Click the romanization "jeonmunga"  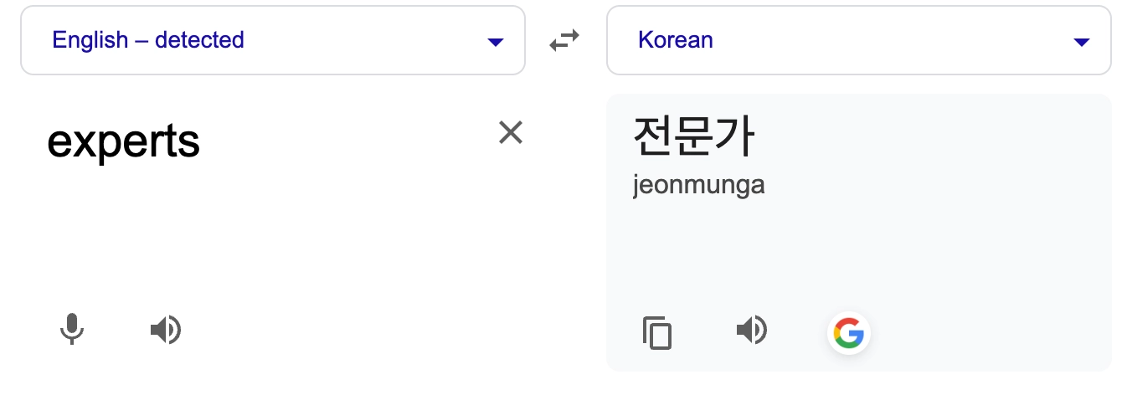(699, 185)
